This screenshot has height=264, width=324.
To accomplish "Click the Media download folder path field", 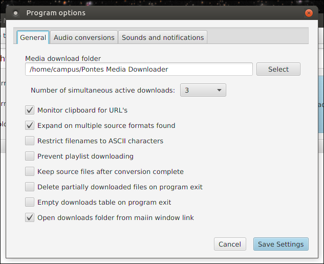I will click(x=139, y=69).
